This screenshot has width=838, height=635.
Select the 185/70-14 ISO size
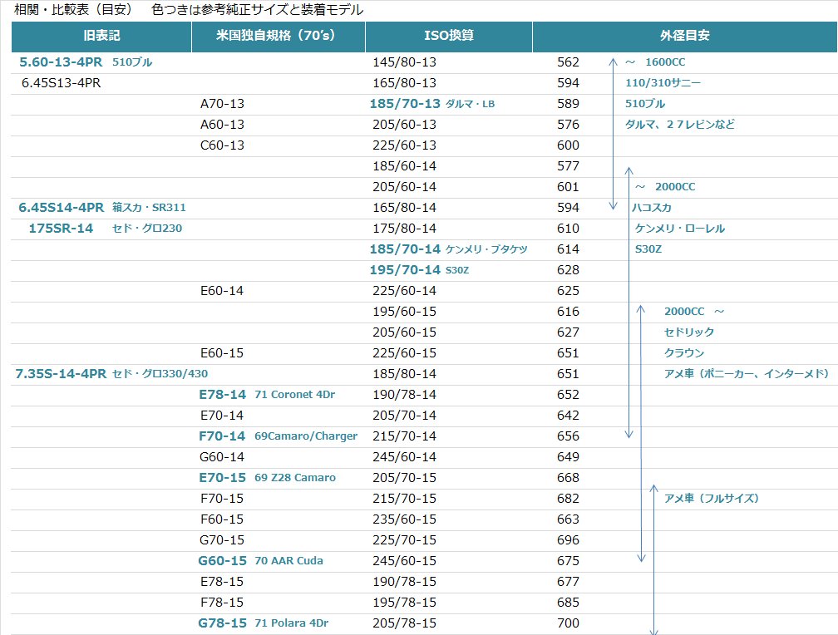pos(405,249)
